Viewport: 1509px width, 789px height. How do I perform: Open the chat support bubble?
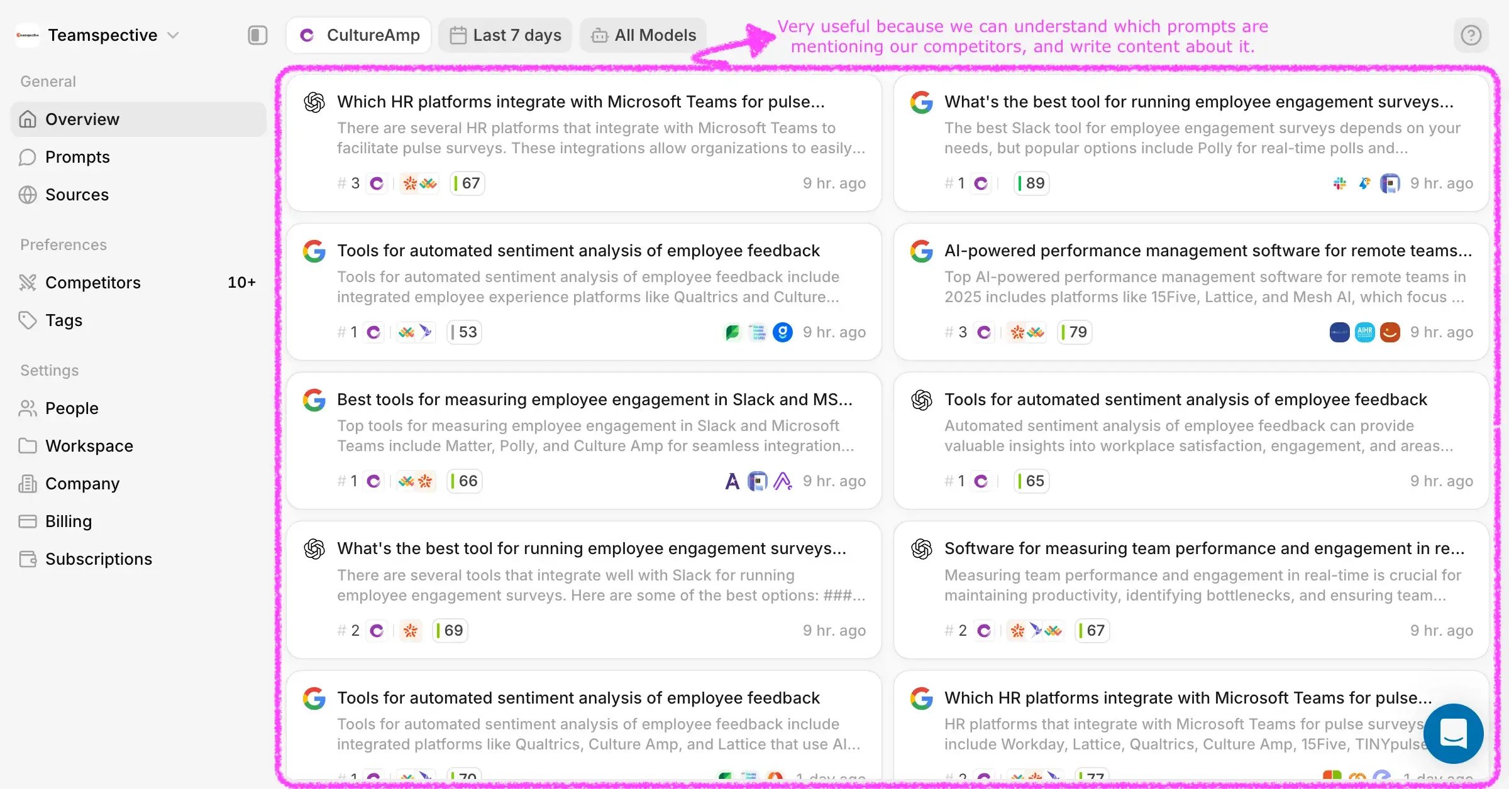pos(1453,733)
